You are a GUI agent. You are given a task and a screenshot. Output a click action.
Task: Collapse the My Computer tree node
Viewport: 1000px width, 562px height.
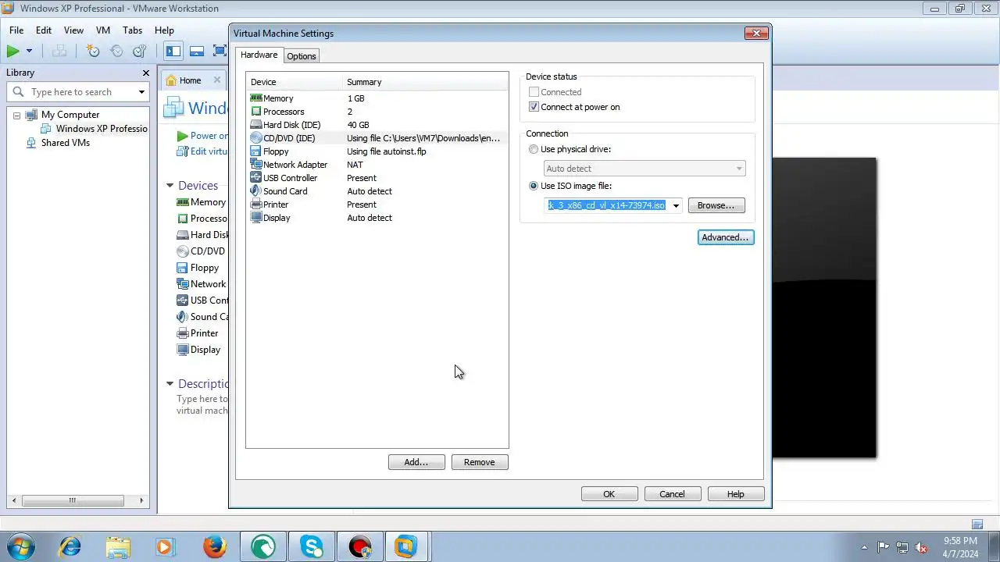click(16, 116)
